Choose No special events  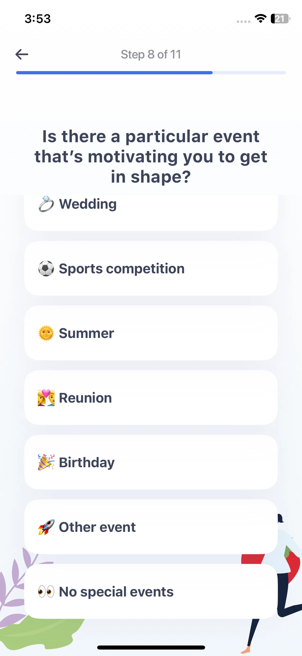click(151, 592)
